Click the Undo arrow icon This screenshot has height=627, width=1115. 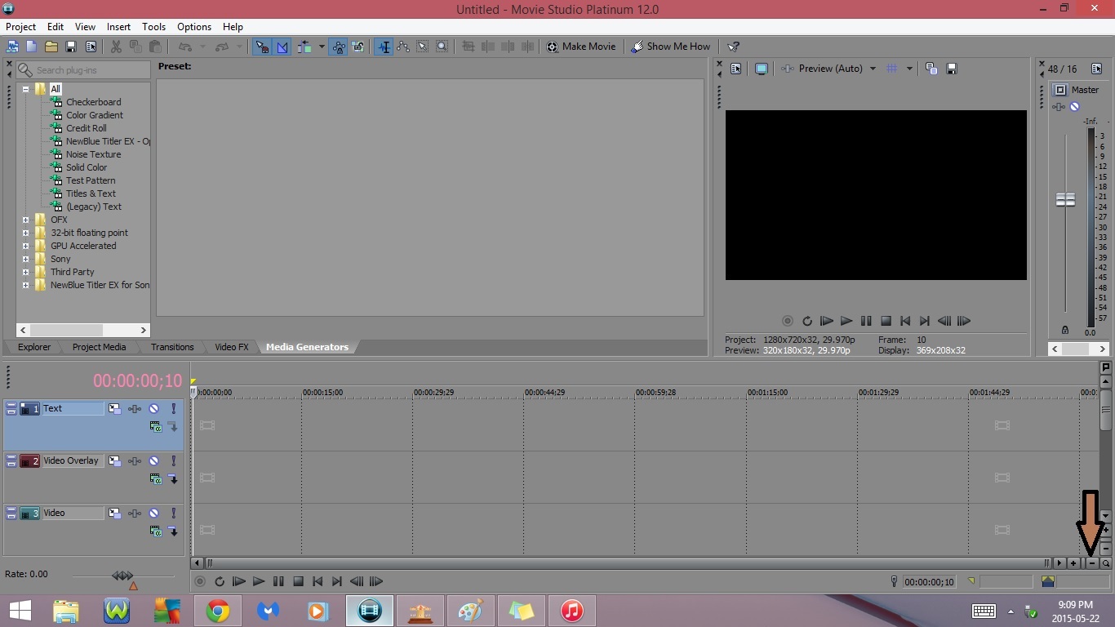[185, 47]
